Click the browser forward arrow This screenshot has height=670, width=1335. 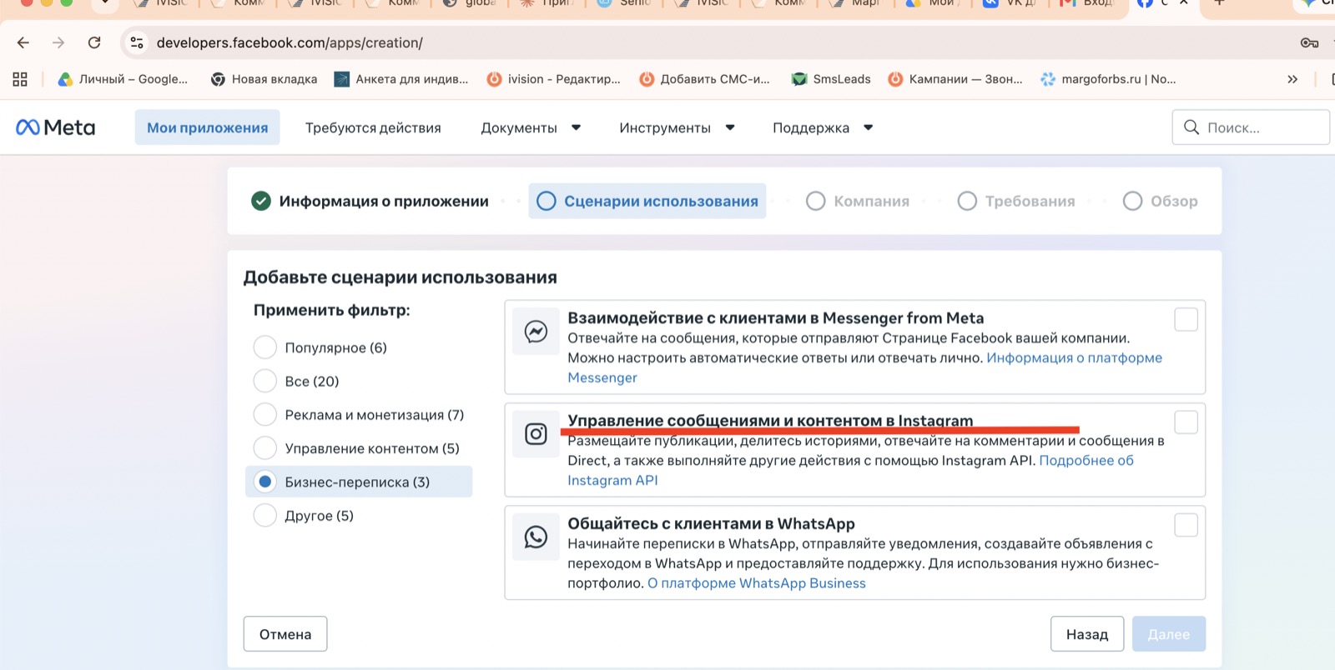[58, 42]
